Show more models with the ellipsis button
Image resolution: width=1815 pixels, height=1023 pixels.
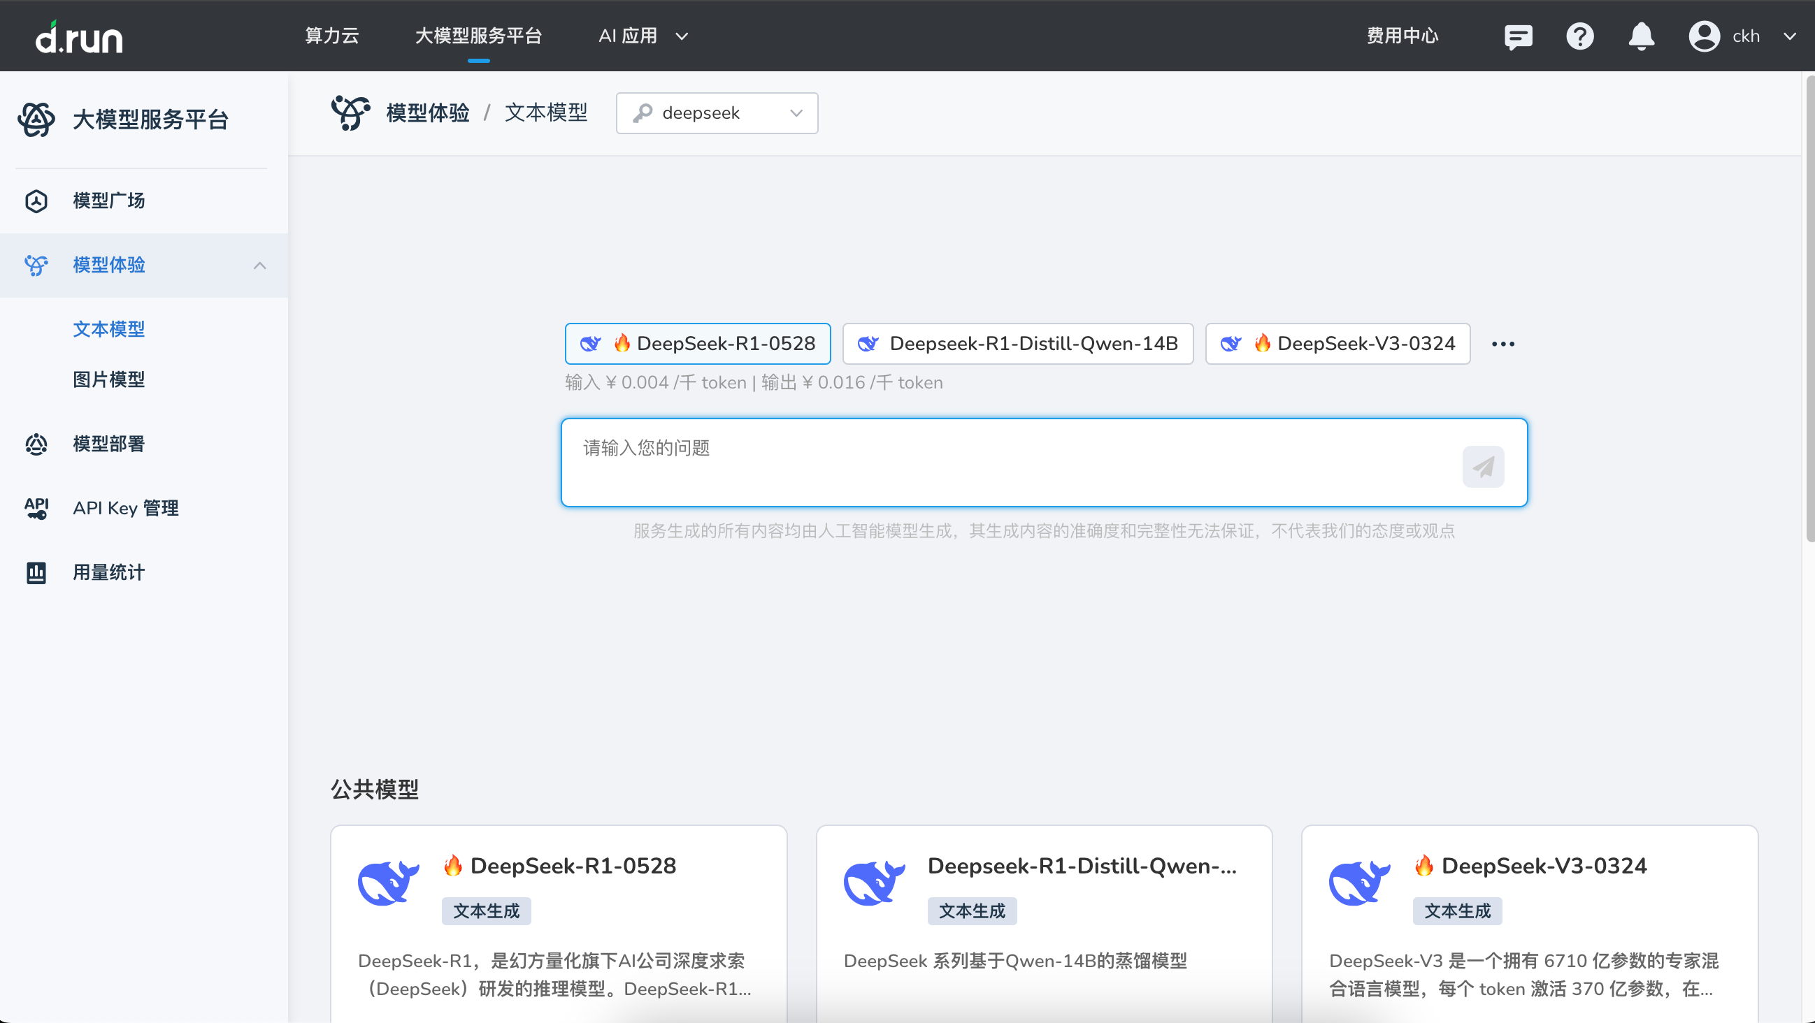pos(1502,344)
